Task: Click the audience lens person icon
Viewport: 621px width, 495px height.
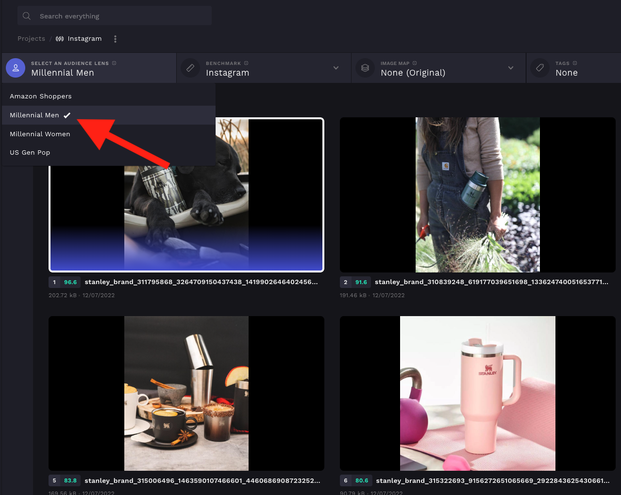Action: click(16, 68)
